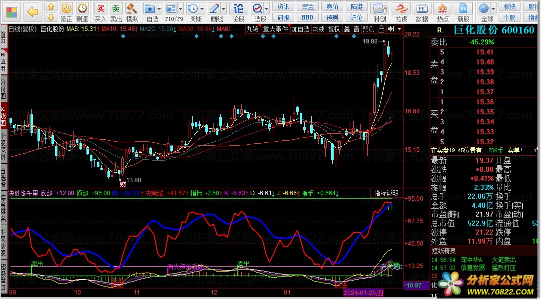The width and height of the screenshot is (542, 300).
Task: Click the yellow R marker beside stock name
Action: point(439,30)
